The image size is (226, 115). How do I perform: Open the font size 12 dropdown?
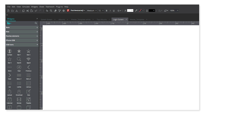101,11
